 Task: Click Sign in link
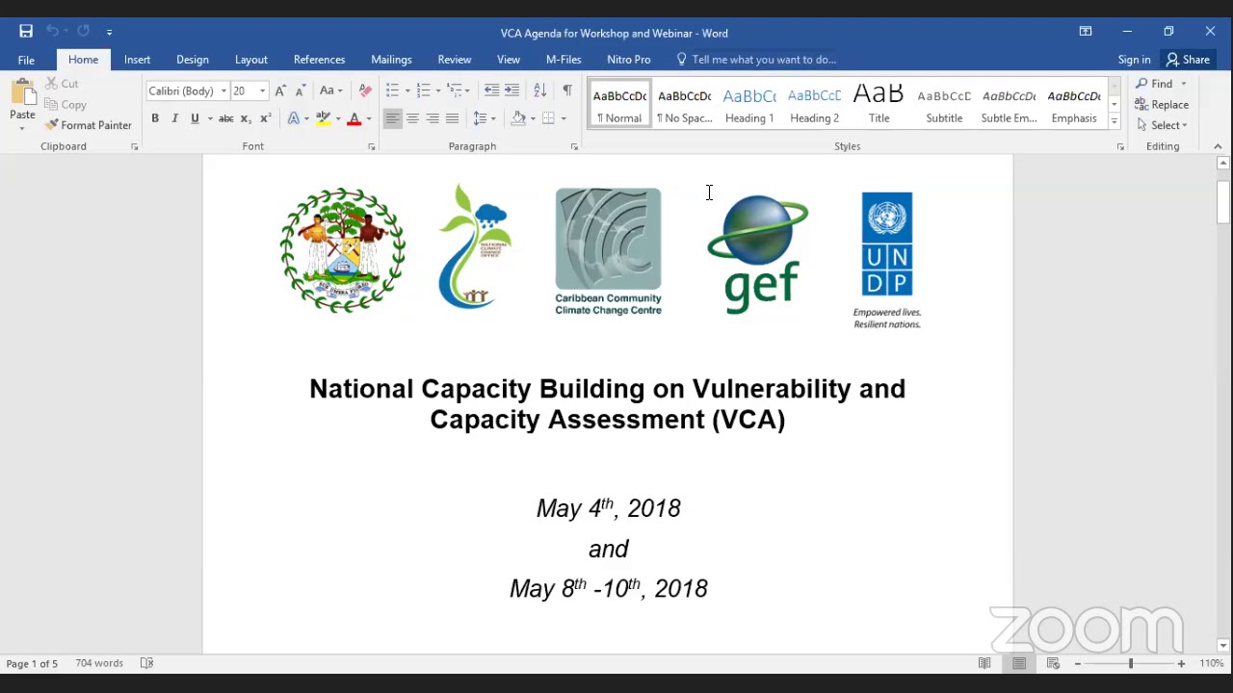pos(1135,60)
